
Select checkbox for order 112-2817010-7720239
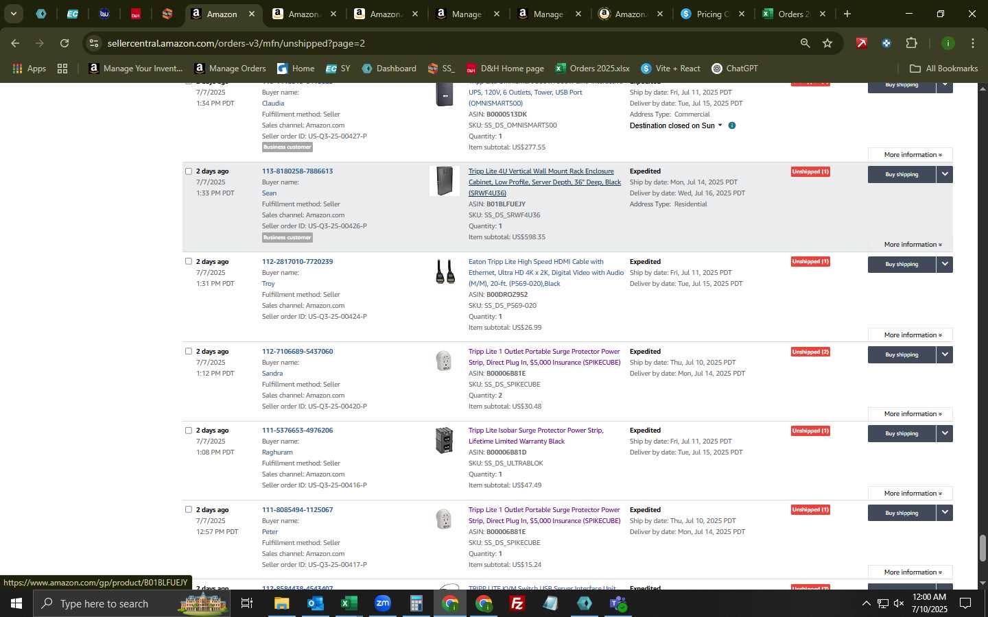(189, 261)
